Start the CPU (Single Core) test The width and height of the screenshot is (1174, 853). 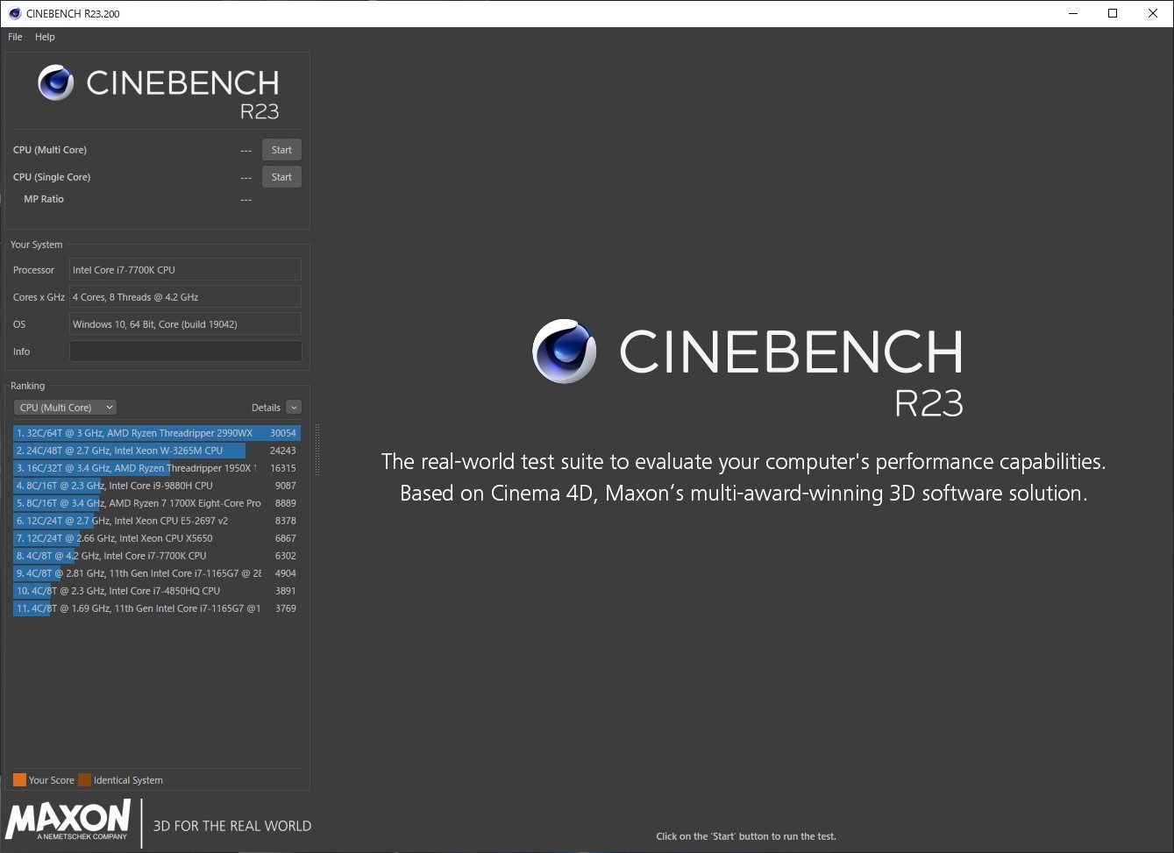281,177
